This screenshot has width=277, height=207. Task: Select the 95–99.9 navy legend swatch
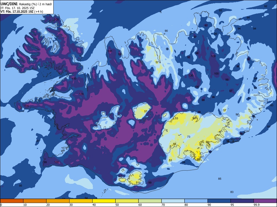click(x=242, y=201)
